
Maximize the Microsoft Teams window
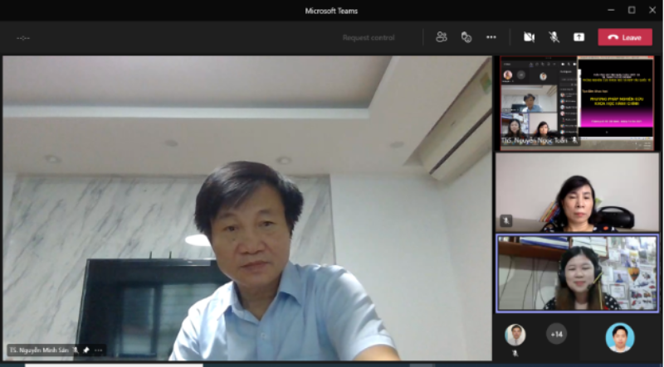point(632,10)
